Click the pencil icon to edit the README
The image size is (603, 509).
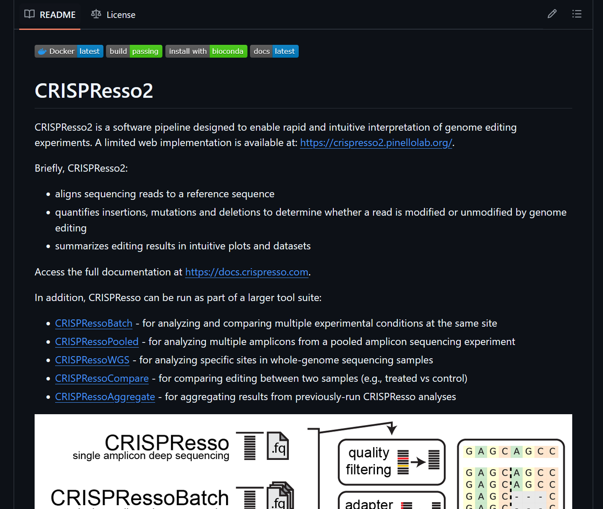point(552,14)
